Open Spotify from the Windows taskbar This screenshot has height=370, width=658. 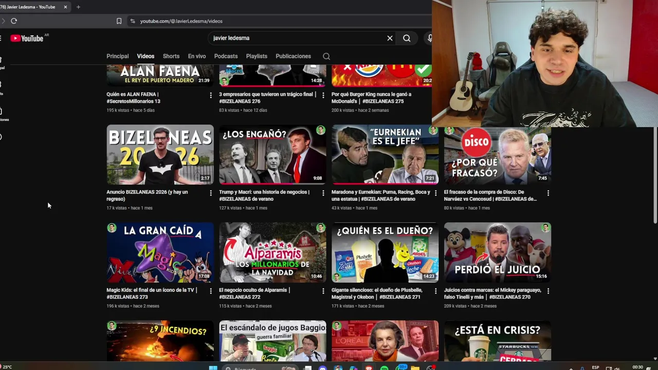click(384, 367)
